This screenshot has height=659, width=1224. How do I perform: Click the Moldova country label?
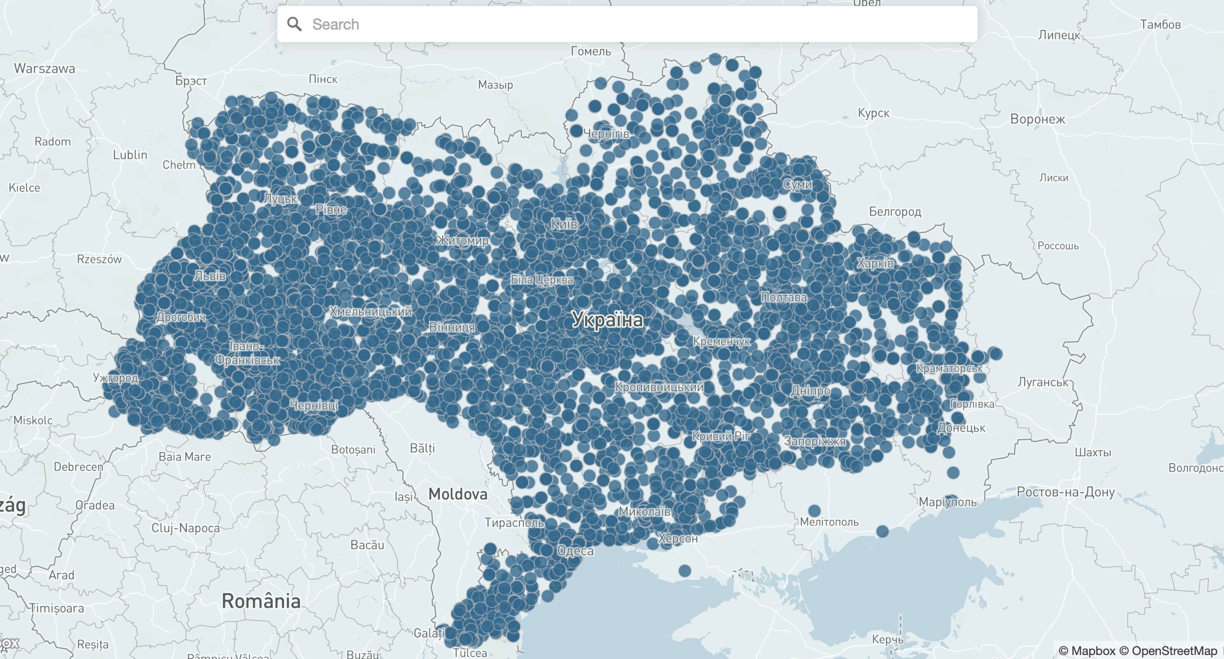pyautogui.click(x=458, y=494)
